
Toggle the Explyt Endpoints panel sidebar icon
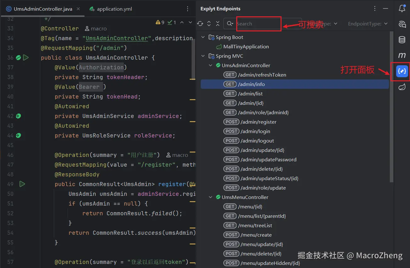(402, 71)
